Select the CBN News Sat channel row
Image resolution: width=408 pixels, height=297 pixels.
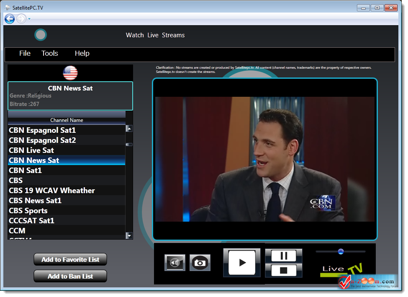tap(67, 160)
